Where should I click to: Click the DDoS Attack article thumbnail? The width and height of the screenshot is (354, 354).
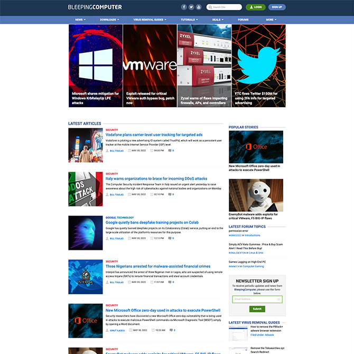tap(86, 189)
